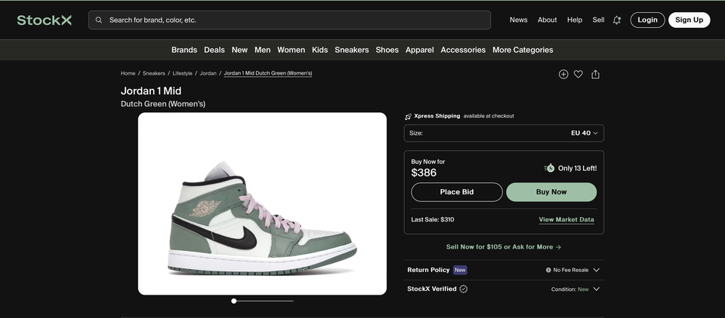Open the Brands menu
The image size is (725, 318).
pyautogui.click(x=184, y=50)
